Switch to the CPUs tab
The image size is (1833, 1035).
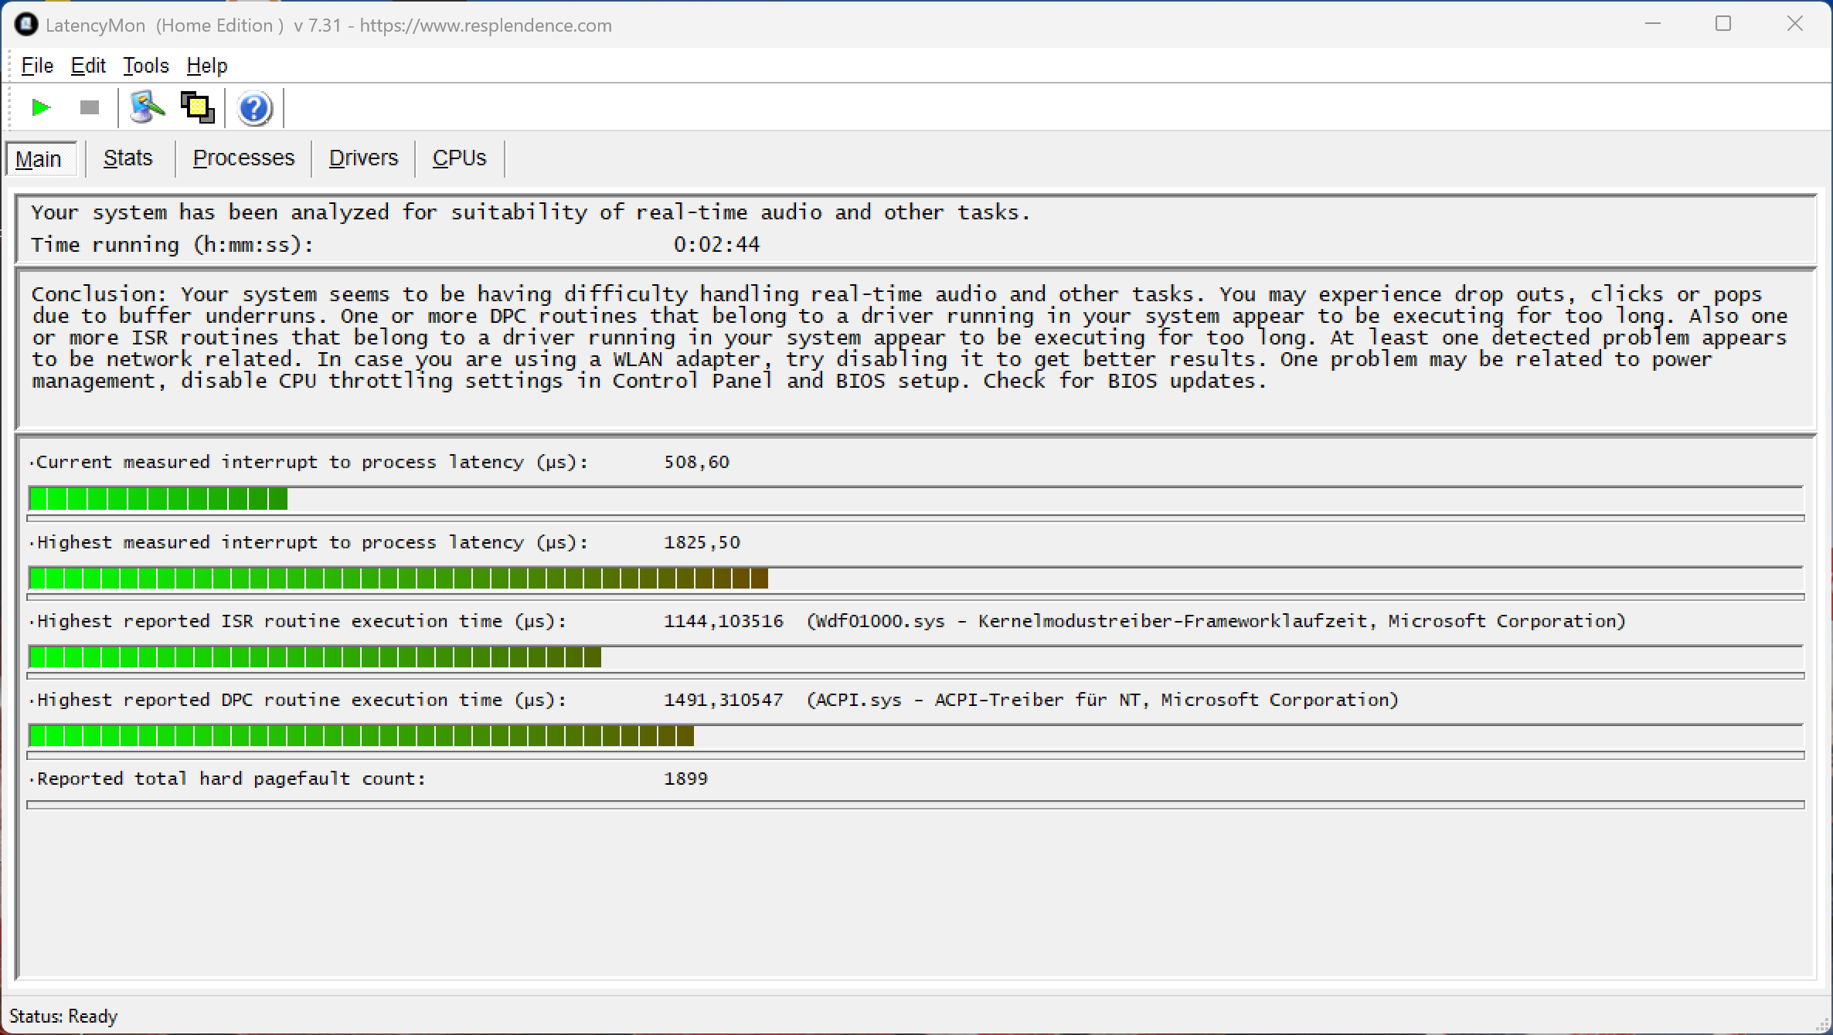459,158
